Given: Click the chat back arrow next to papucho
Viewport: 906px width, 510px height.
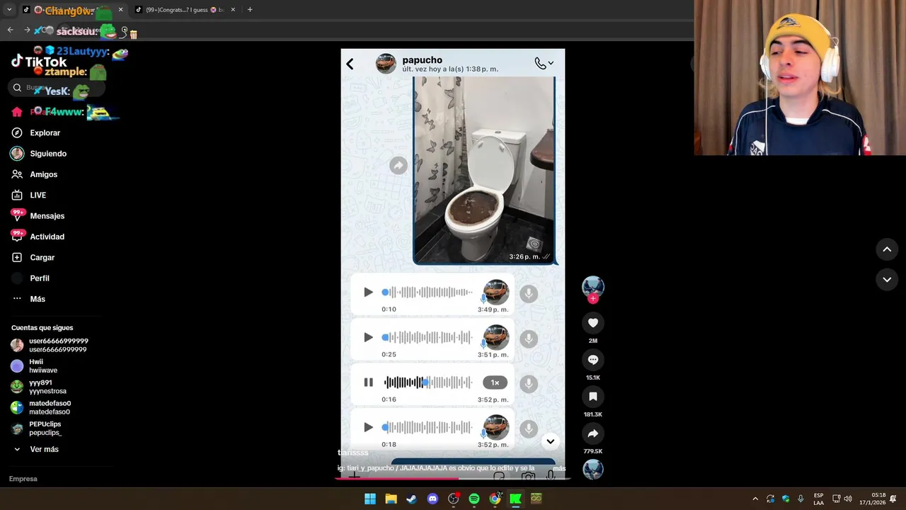Looking at the screenshot, I should 350,64.
